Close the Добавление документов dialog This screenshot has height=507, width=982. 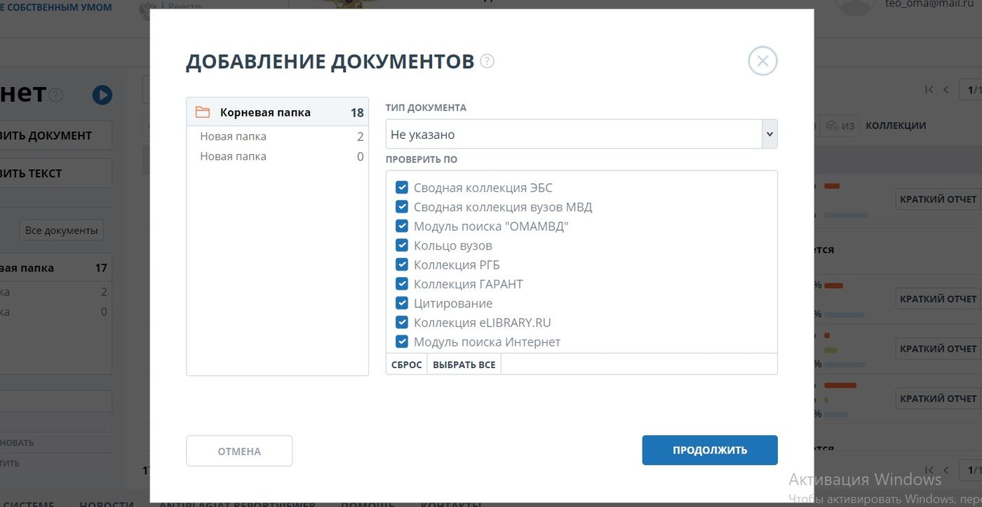(x=763, y=61)
